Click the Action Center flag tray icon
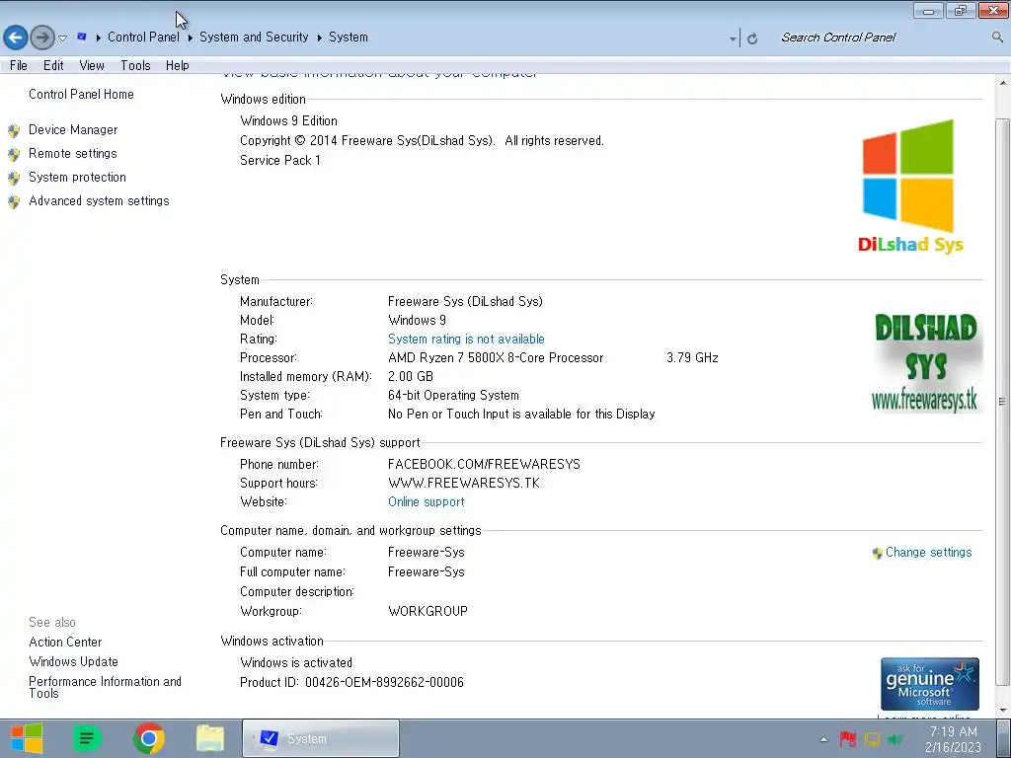This screenshot has width=1011, height=758. tap(847, 738)
